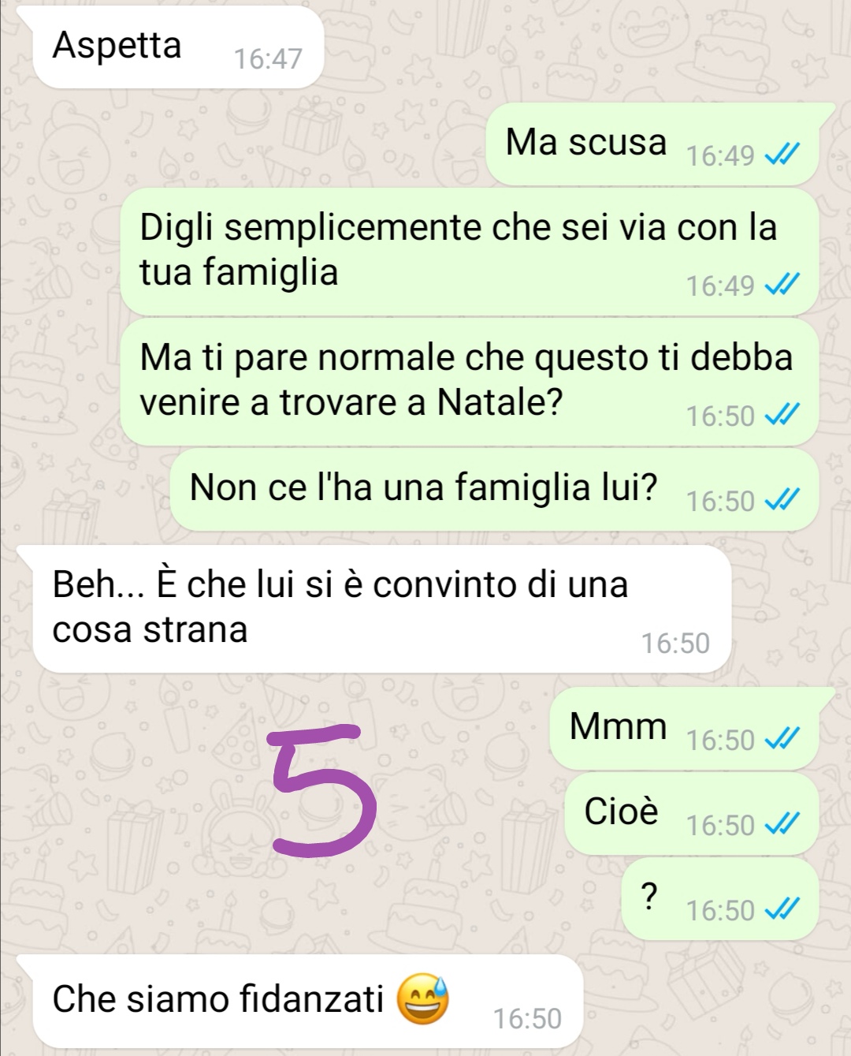Image resolution: width=851 pixels, height=1056 pixels.
Task: Select the 'Cioè' message bubble
Action: pyautogui.click(x=692, y=814)
